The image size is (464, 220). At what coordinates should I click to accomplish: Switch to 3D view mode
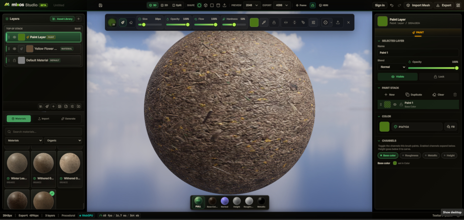click(153, 5)
